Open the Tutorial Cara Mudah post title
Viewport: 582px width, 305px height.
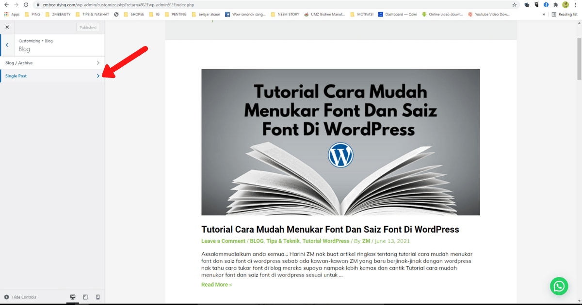(x=330, y=229)
